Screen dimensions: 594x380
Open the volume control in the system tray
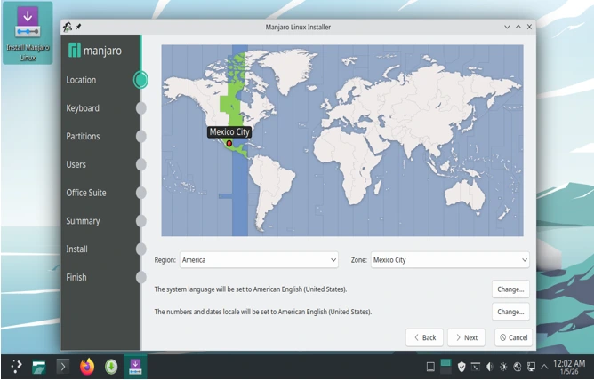click(489, 367)
